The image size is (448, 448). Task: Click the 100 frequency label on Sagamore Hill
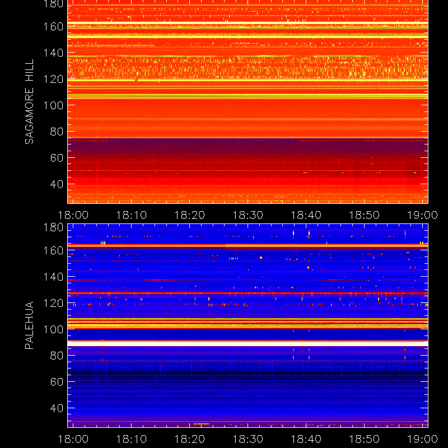53,105
